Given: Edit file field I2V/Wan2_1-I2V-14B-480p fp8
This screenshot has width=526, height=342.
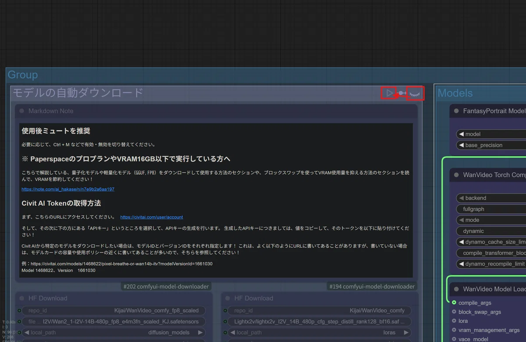Looking at the screenshot, I should [114, 321].
